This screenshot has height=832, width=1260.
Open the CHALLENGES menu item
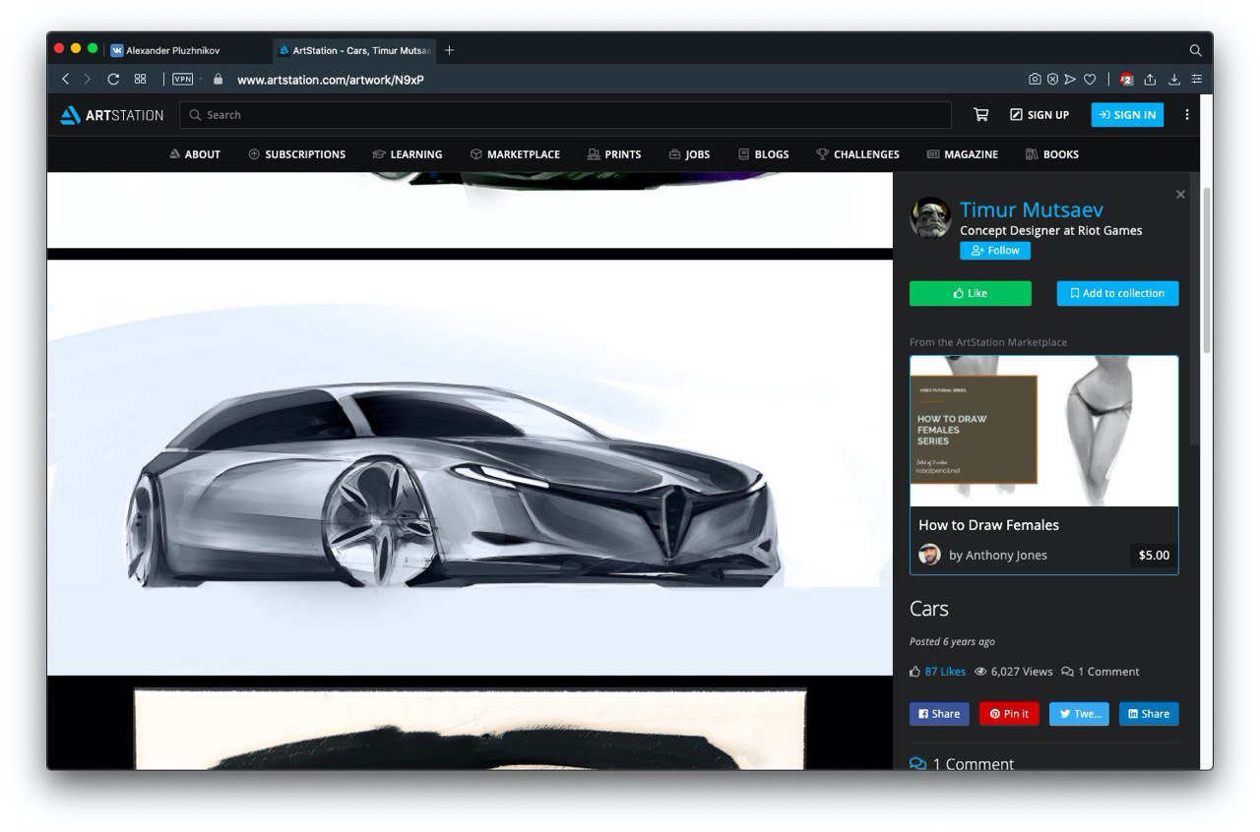(x=857, y=154)
